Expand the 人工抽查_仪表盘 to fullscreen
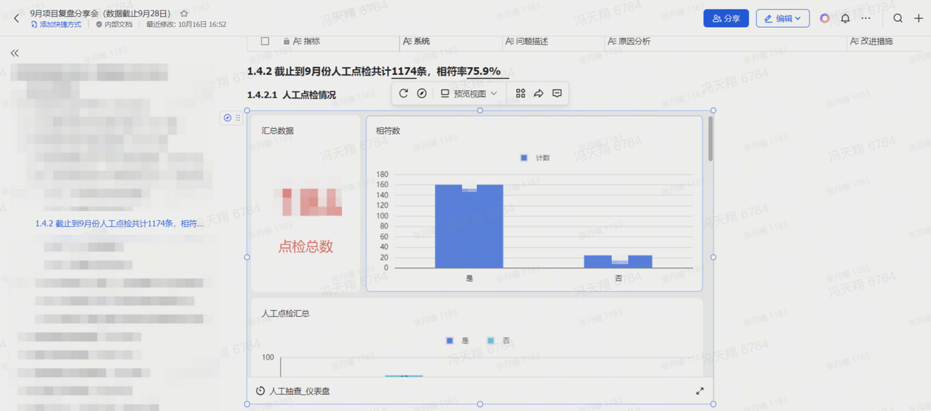Image resolution: width=931 pixels, height=411 pixels. pos(700,391)
